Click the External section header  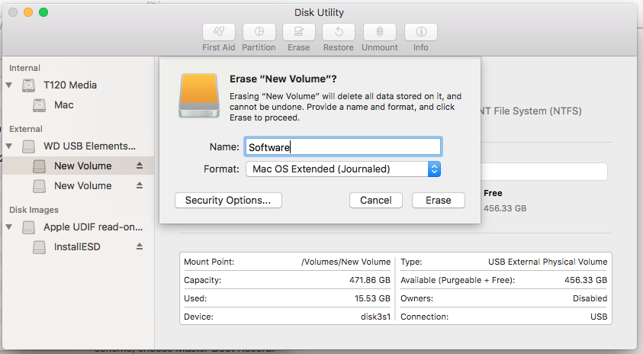click(x=26, y=129)
